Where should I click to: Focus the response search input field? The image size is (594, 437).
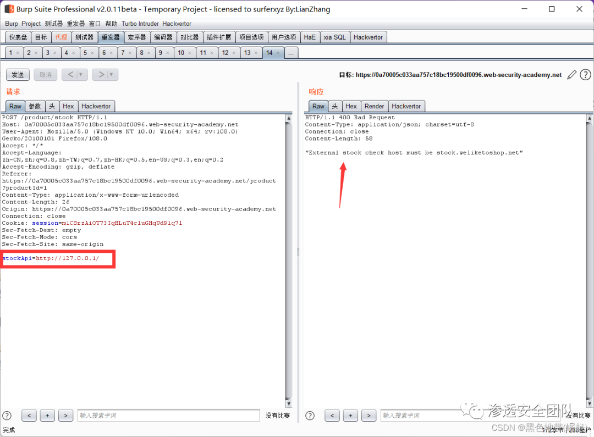click(x=470, y=416)
